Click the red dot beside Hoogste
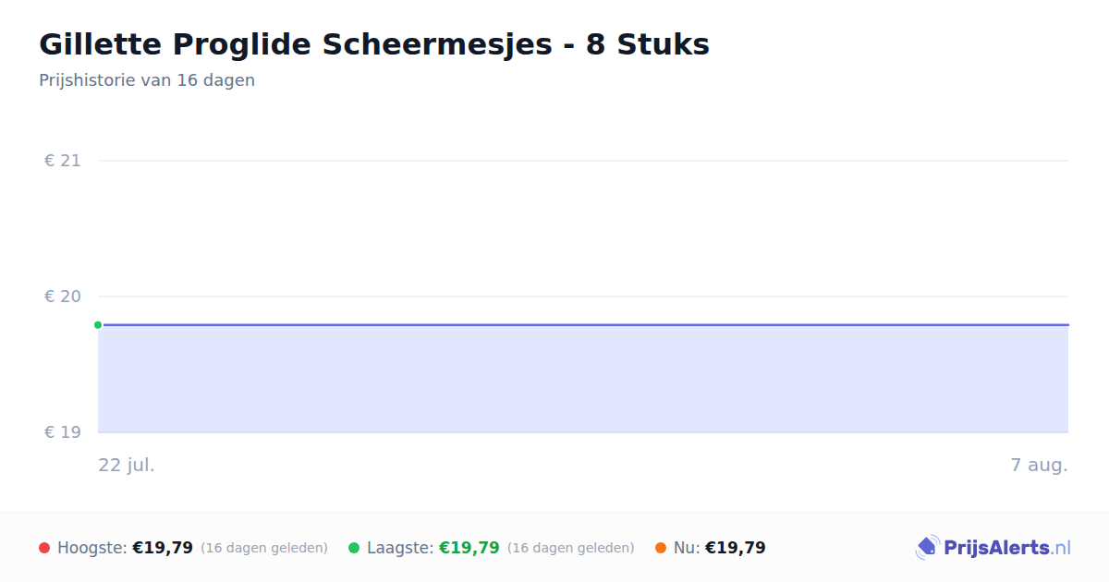This screenshot has height=582, width=1109. pos(44,548)
